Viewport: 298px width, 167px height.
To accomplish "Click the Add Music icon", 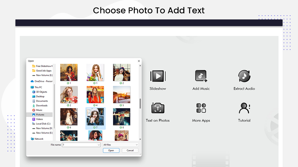I will 201,76.
